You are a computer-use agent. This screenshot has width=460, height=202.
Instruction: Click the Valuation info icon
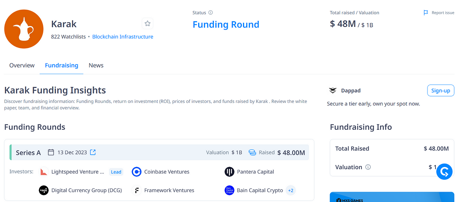(368, 167)
